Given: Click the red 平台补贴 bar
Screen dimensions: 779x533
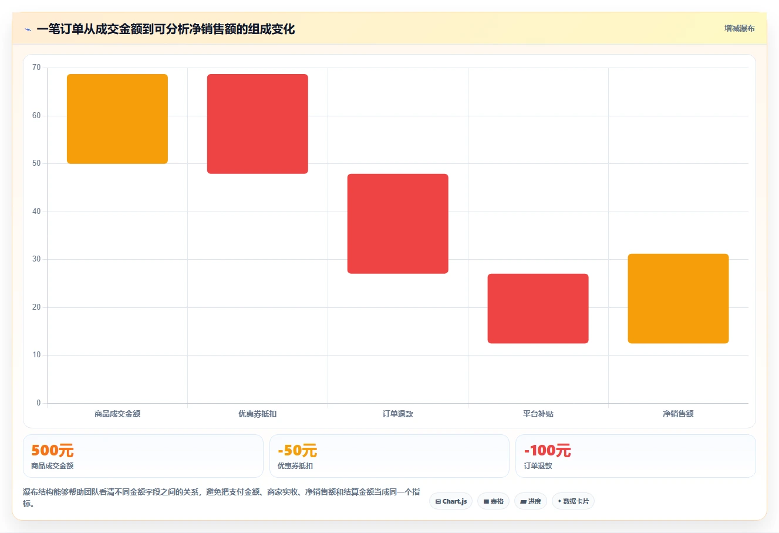Looking at the screenshot, I should (538, 309).
